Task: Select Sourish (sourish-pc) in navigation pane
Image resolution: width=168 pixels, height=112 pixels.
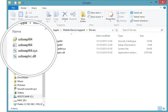Action: tap(27, 89)
